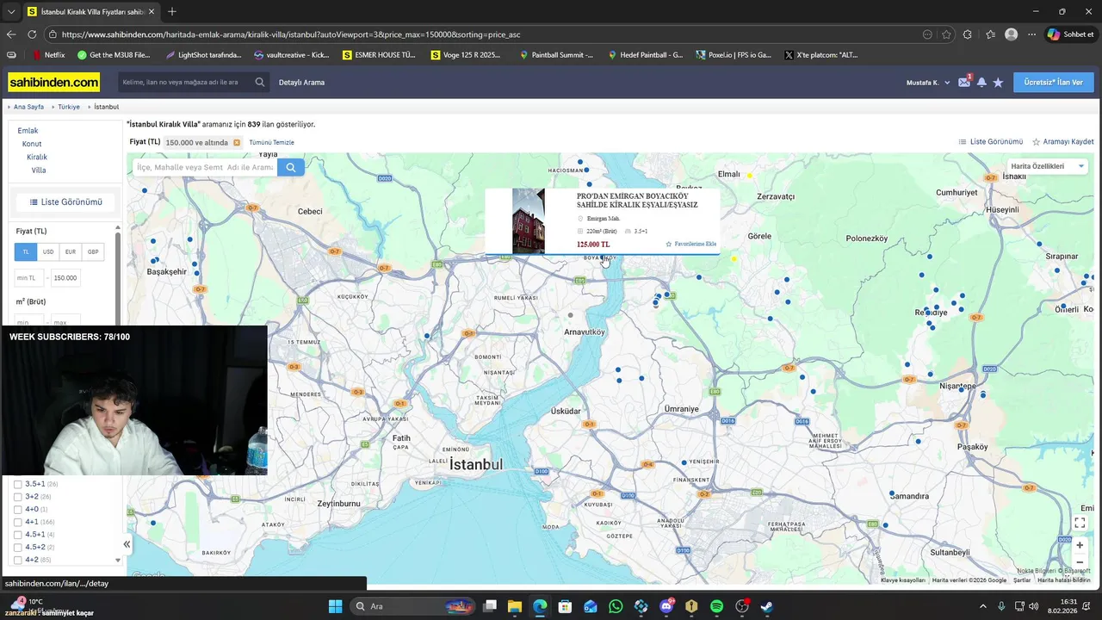Check the 3.5+1 room checkbox
Image resolution: width=1102 pixels, height=620 pixels.
click(x=17, y=484)
